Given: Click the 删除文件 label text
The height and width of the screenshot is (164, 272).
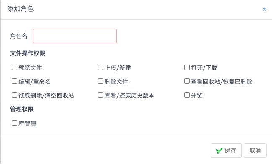Looking at the screenshot, I should pos(116,82).
